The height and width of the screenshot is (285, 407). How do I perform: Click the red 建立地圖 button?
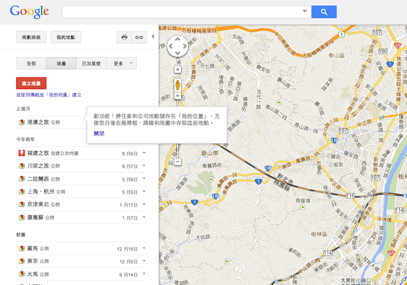tap(31, 83)
